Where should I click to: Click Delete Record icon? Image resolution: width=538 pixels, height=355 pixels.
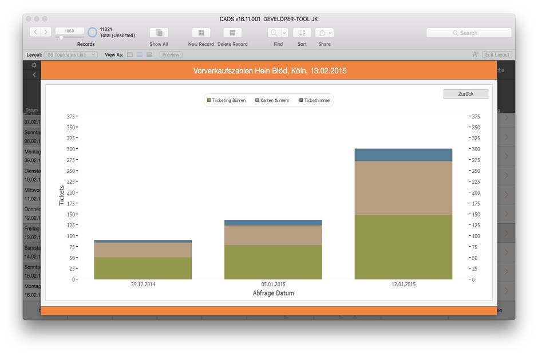click(x=232, y=33)
